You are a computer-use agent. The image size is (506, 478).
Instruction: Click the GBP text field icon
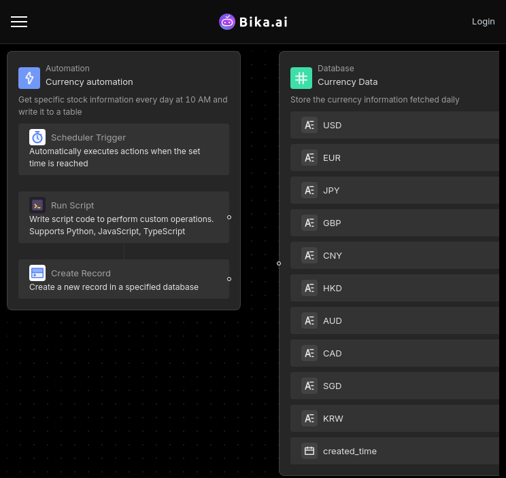[309, 223]
